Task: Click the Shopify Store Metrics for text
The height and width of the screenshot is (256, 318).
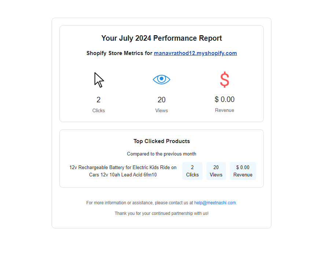Action: tap(119, 53)
